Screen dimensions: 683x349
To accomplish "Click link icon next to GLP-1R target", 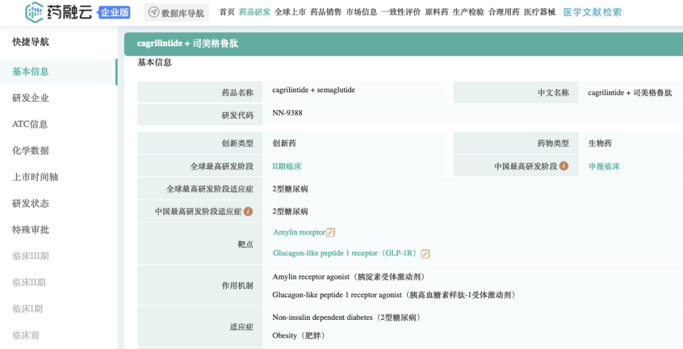I will pyautogui.click(x=426, y=254).
